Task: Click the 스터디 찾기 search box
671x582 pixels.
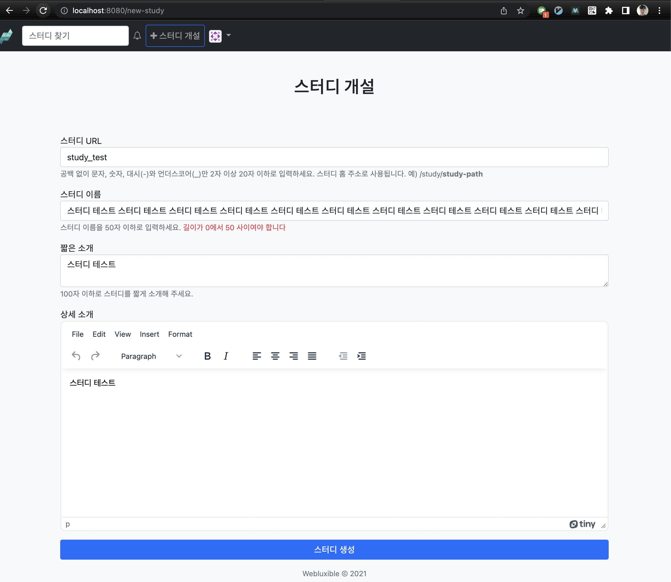Action: [75, 36]
